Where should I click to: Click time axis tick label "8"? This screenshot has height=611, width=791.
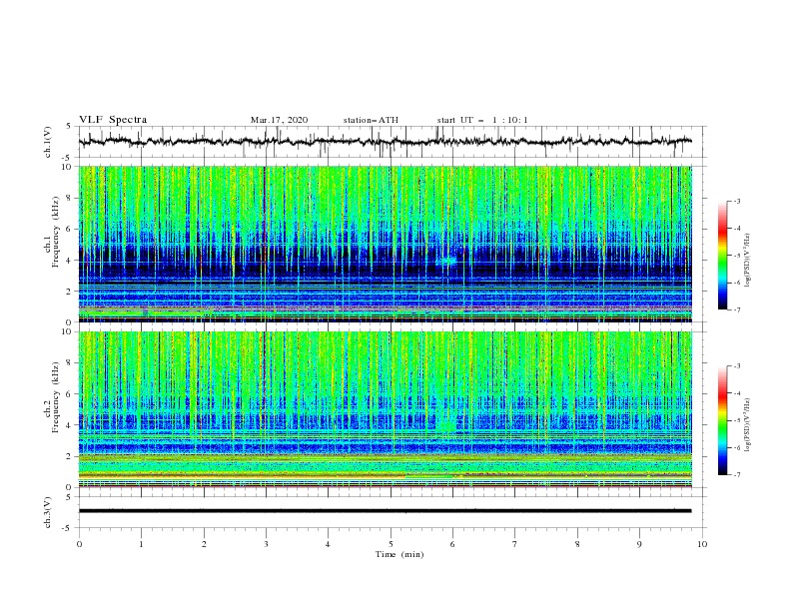(577, 544)
